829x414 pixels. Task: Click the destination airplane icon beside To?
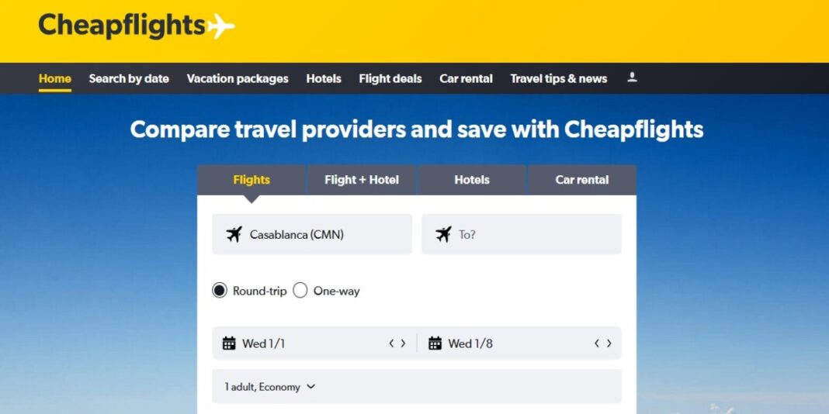443,234
